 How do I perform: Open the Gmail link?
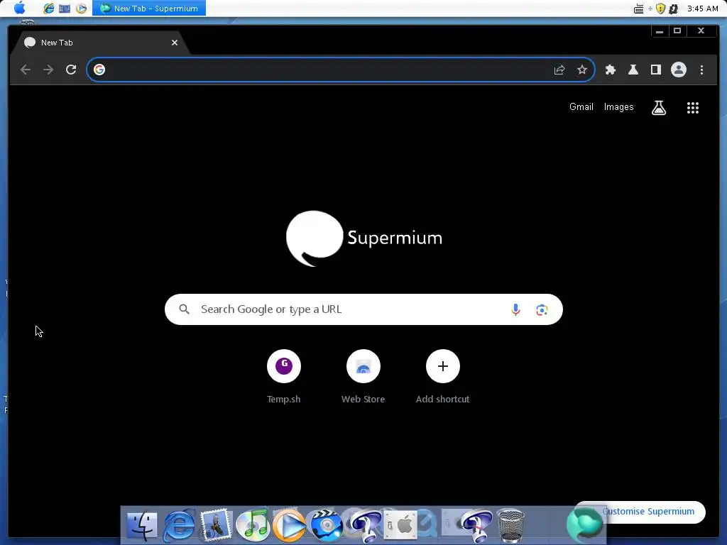coord(581,107)
